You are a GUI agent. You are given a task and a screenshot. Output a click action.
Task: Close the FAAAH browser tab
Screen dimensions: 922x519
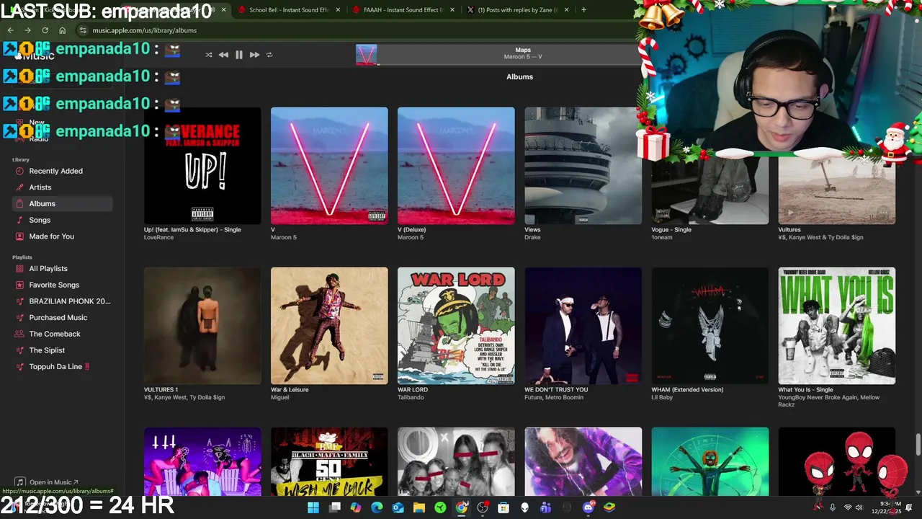coord(452,9)
